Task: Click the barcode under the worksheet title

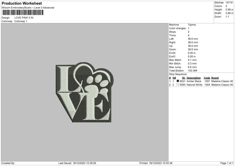Action: 23,13
